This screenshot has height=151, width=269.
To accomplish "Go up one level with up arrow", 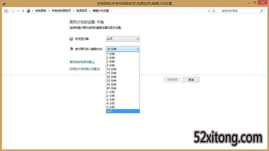I will point(23,11).
